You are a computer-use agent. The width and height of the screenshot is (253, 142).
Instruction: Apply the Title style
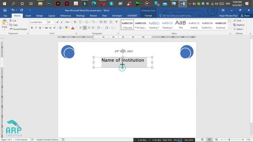click(x=181, y=24)
